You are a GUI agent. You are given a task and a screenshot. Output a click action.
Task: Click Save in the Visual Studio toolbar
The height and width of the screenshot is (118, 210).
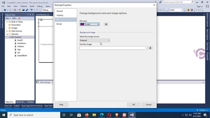click(23, 10)
